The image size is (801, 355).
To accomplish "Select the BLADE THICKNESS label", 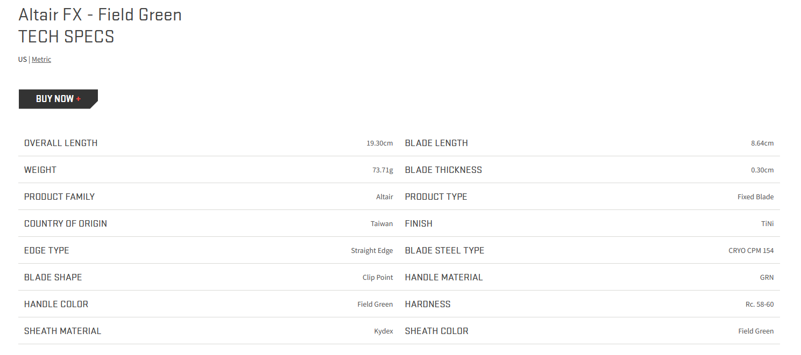I will [x=443, y=170].
